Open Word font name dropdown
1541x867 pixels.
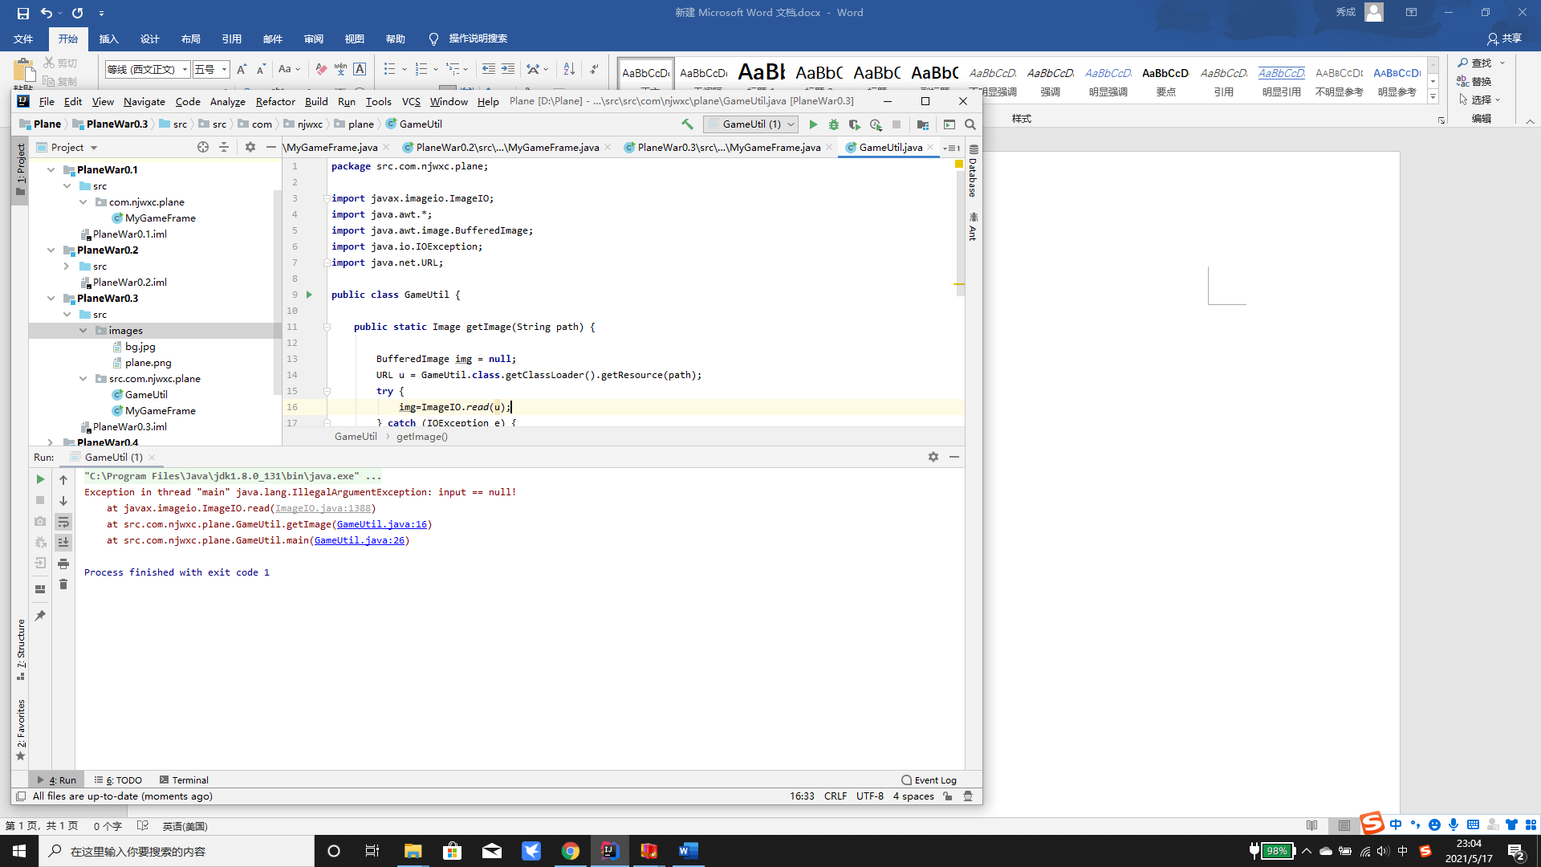[185, 70]
